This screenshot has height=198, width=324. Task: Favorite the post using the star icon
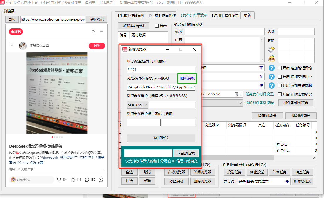tap(73, 180)
